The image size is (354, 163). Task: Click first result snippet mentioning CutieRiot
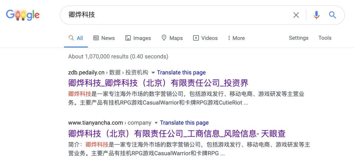pos(186,98)
